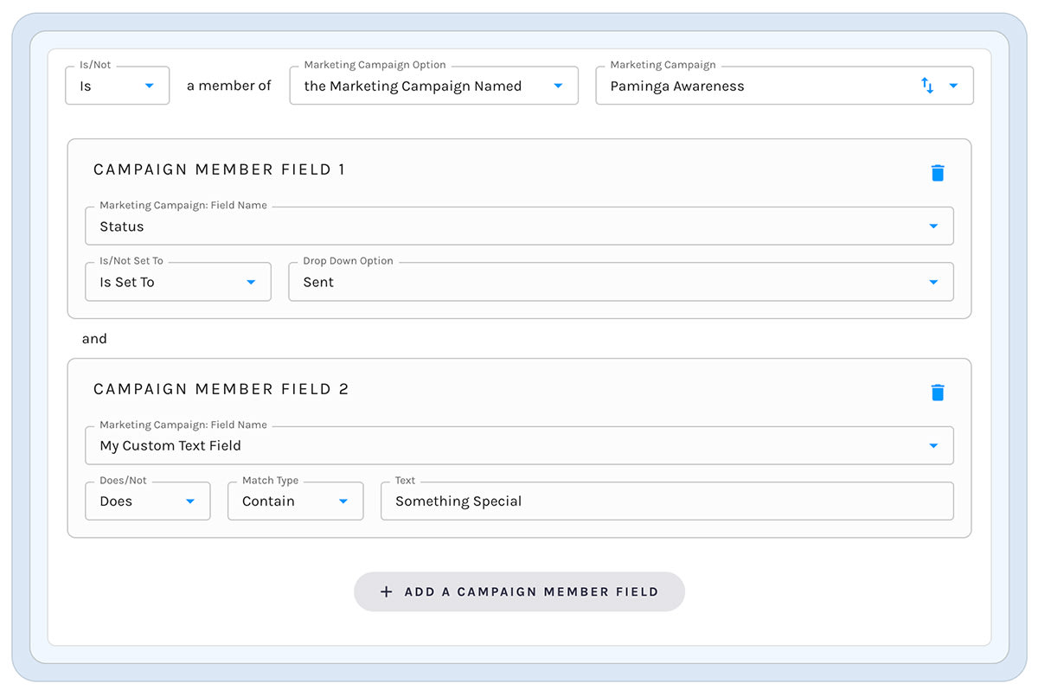Select the Campaign Member Field 1 header

(219, 169)
